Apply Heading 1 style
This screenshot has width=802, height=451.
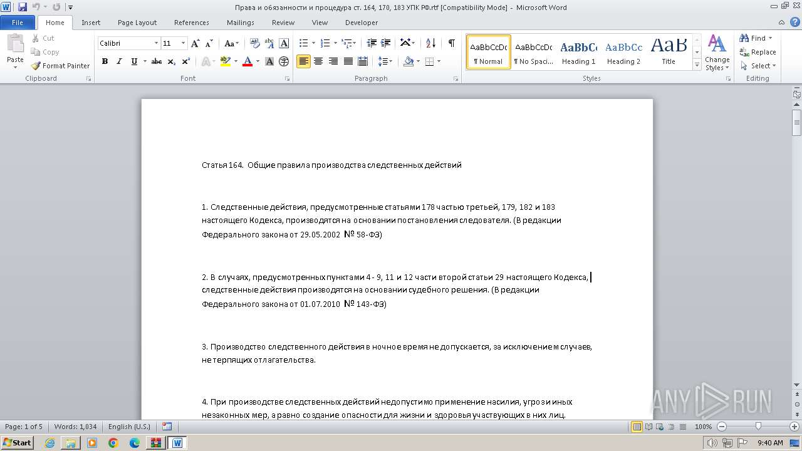[x=578, y=53]
